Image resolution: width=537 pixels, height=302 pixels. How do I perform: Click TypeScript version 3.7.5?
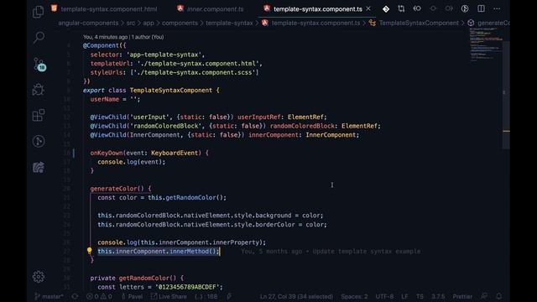pos(438,296)
